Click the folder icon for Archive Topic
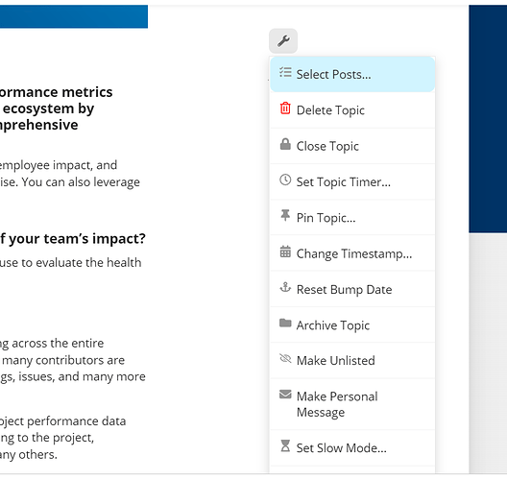Screen dimensions: 507x480 coord(285,323)
